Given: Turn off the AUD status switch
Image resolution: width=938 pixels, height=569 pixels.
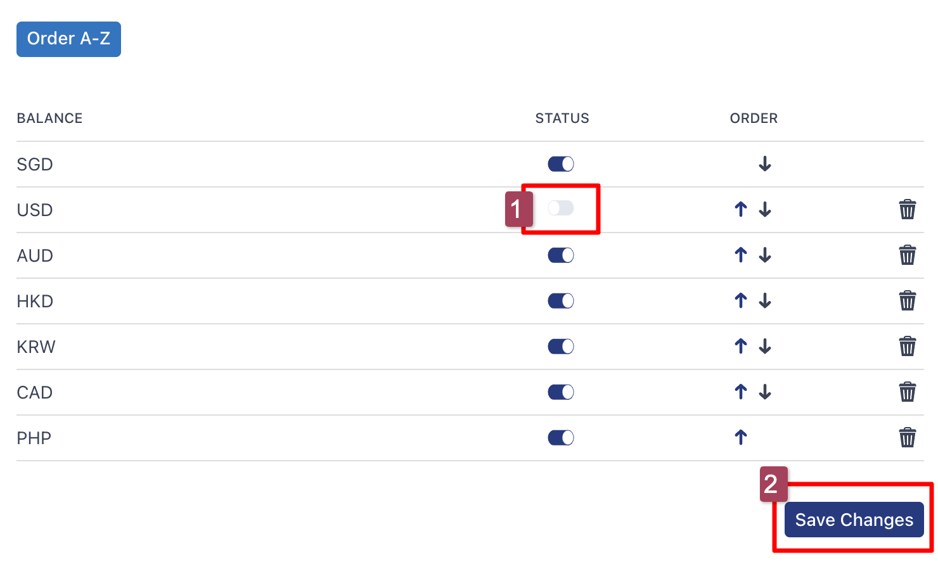Looking at the screenshot, I should [561, 255].
